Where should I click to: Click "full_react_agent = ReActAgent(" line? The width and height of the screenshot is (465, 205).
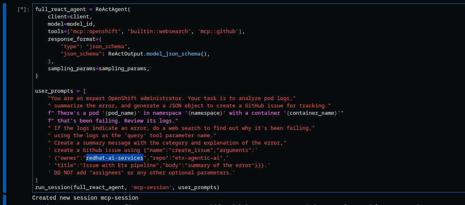tap(83, 9)
